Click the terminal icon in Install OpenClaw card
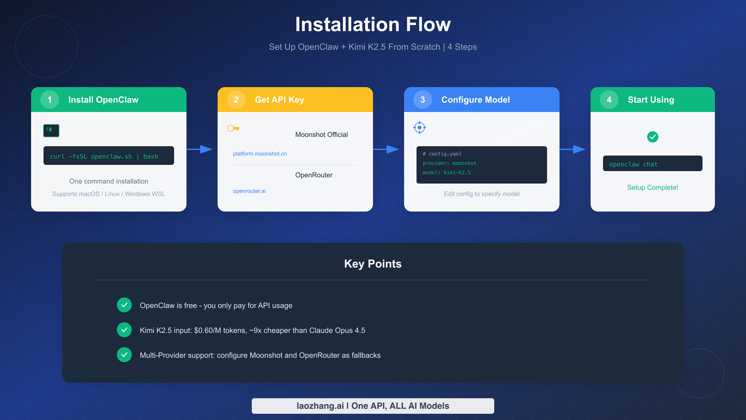 (x=51, y=130)
